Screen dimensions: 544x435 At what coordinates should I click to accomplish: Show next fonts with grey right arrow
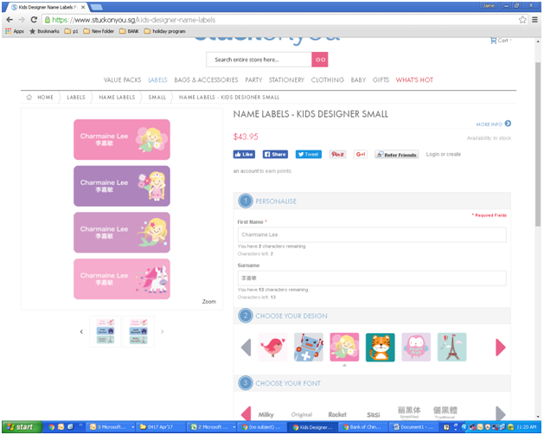click(x=501, y=413)
